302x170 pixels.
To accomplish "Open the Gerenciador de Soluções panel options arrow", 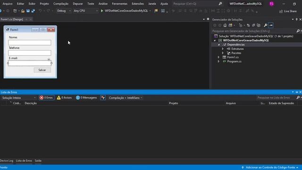I will coord(293,19).
